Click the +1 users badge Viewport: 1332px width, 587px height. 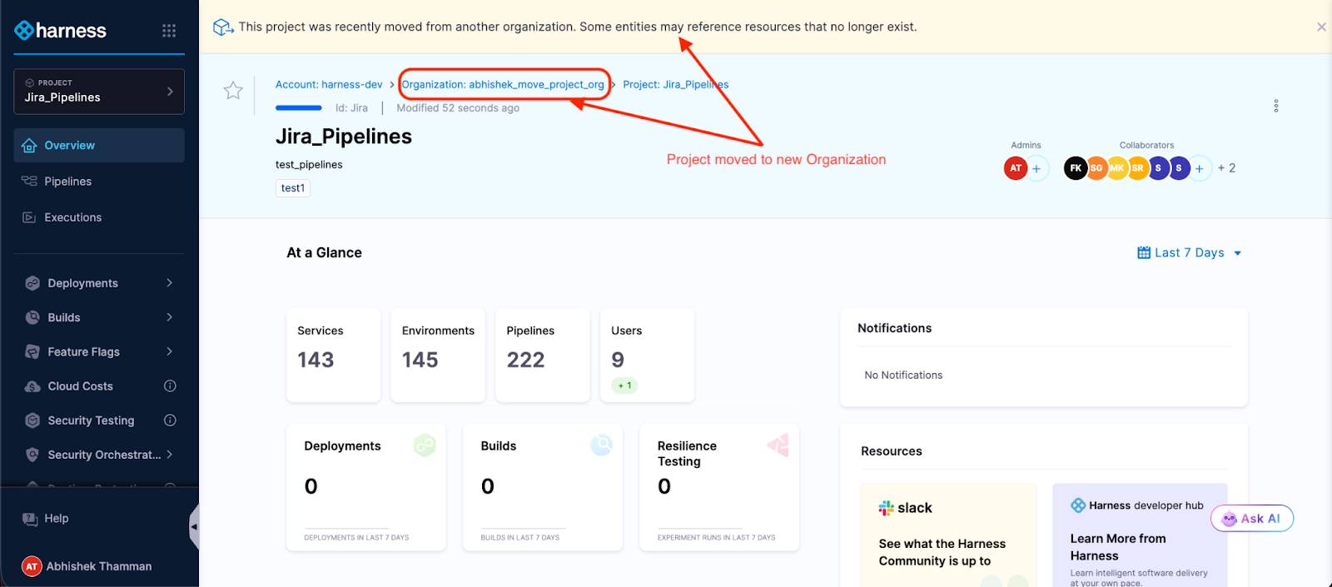pos(625,386)
